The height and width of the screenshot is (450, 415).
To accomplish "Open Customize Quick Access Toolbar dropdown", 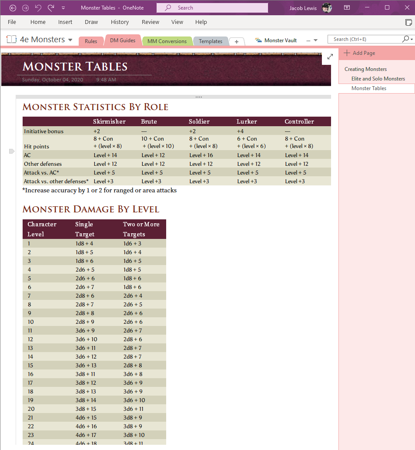I will pos(64,8).
